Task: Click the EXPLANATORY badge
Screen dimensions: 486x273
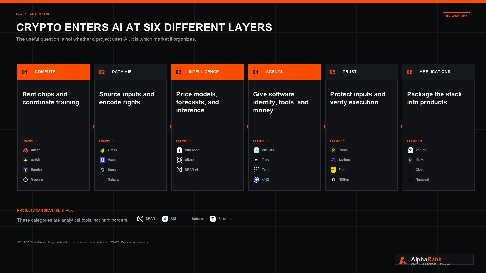Action: coord(456,16)
